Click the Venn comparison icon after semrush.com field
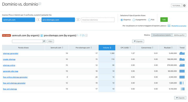This screenshot has width=188, height=102. tap(38, 20)
